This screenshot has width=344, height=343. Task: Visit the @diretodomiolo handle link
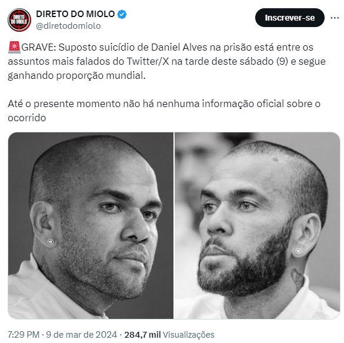pyautogui.click(x=68, y=26)
